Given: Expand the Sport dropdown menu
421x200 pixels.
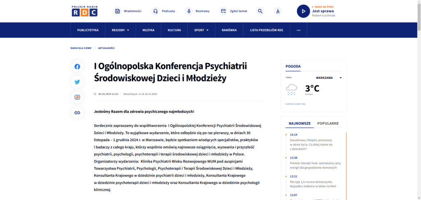Looking at the screenshot, I should [x=201, y=30].
